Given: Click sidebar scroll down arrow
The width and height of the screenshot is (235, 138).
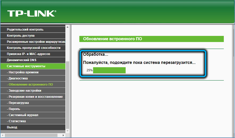Looking at the screenshot, I should (67, 131).
